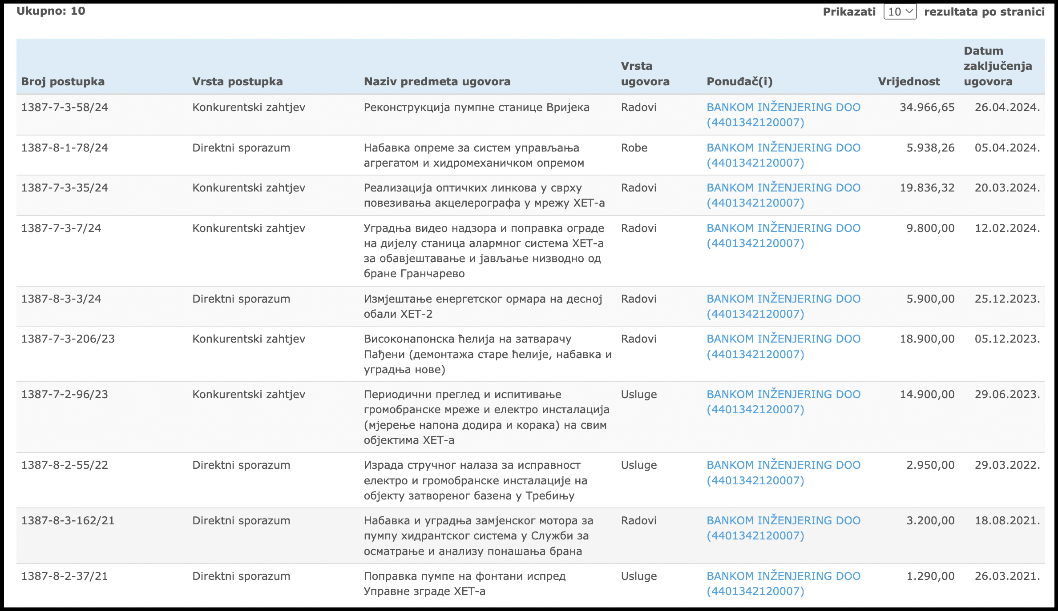This screenshot has width=1058, height=611.
Task: Click the Datum zaključenja ugovora header
Action: [x=998, y=66]
